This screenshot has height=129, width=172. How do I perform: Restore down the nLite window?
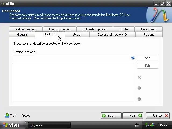coord(162,3)
